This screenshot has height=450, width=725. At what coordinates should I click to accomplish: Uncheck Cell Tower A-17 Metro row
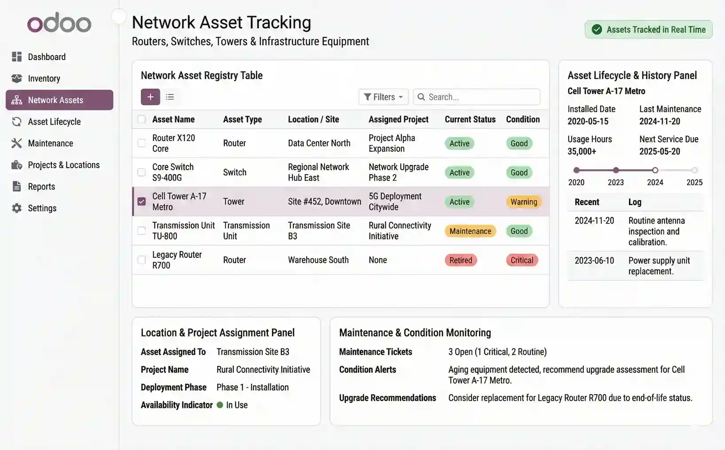point(141,201)
